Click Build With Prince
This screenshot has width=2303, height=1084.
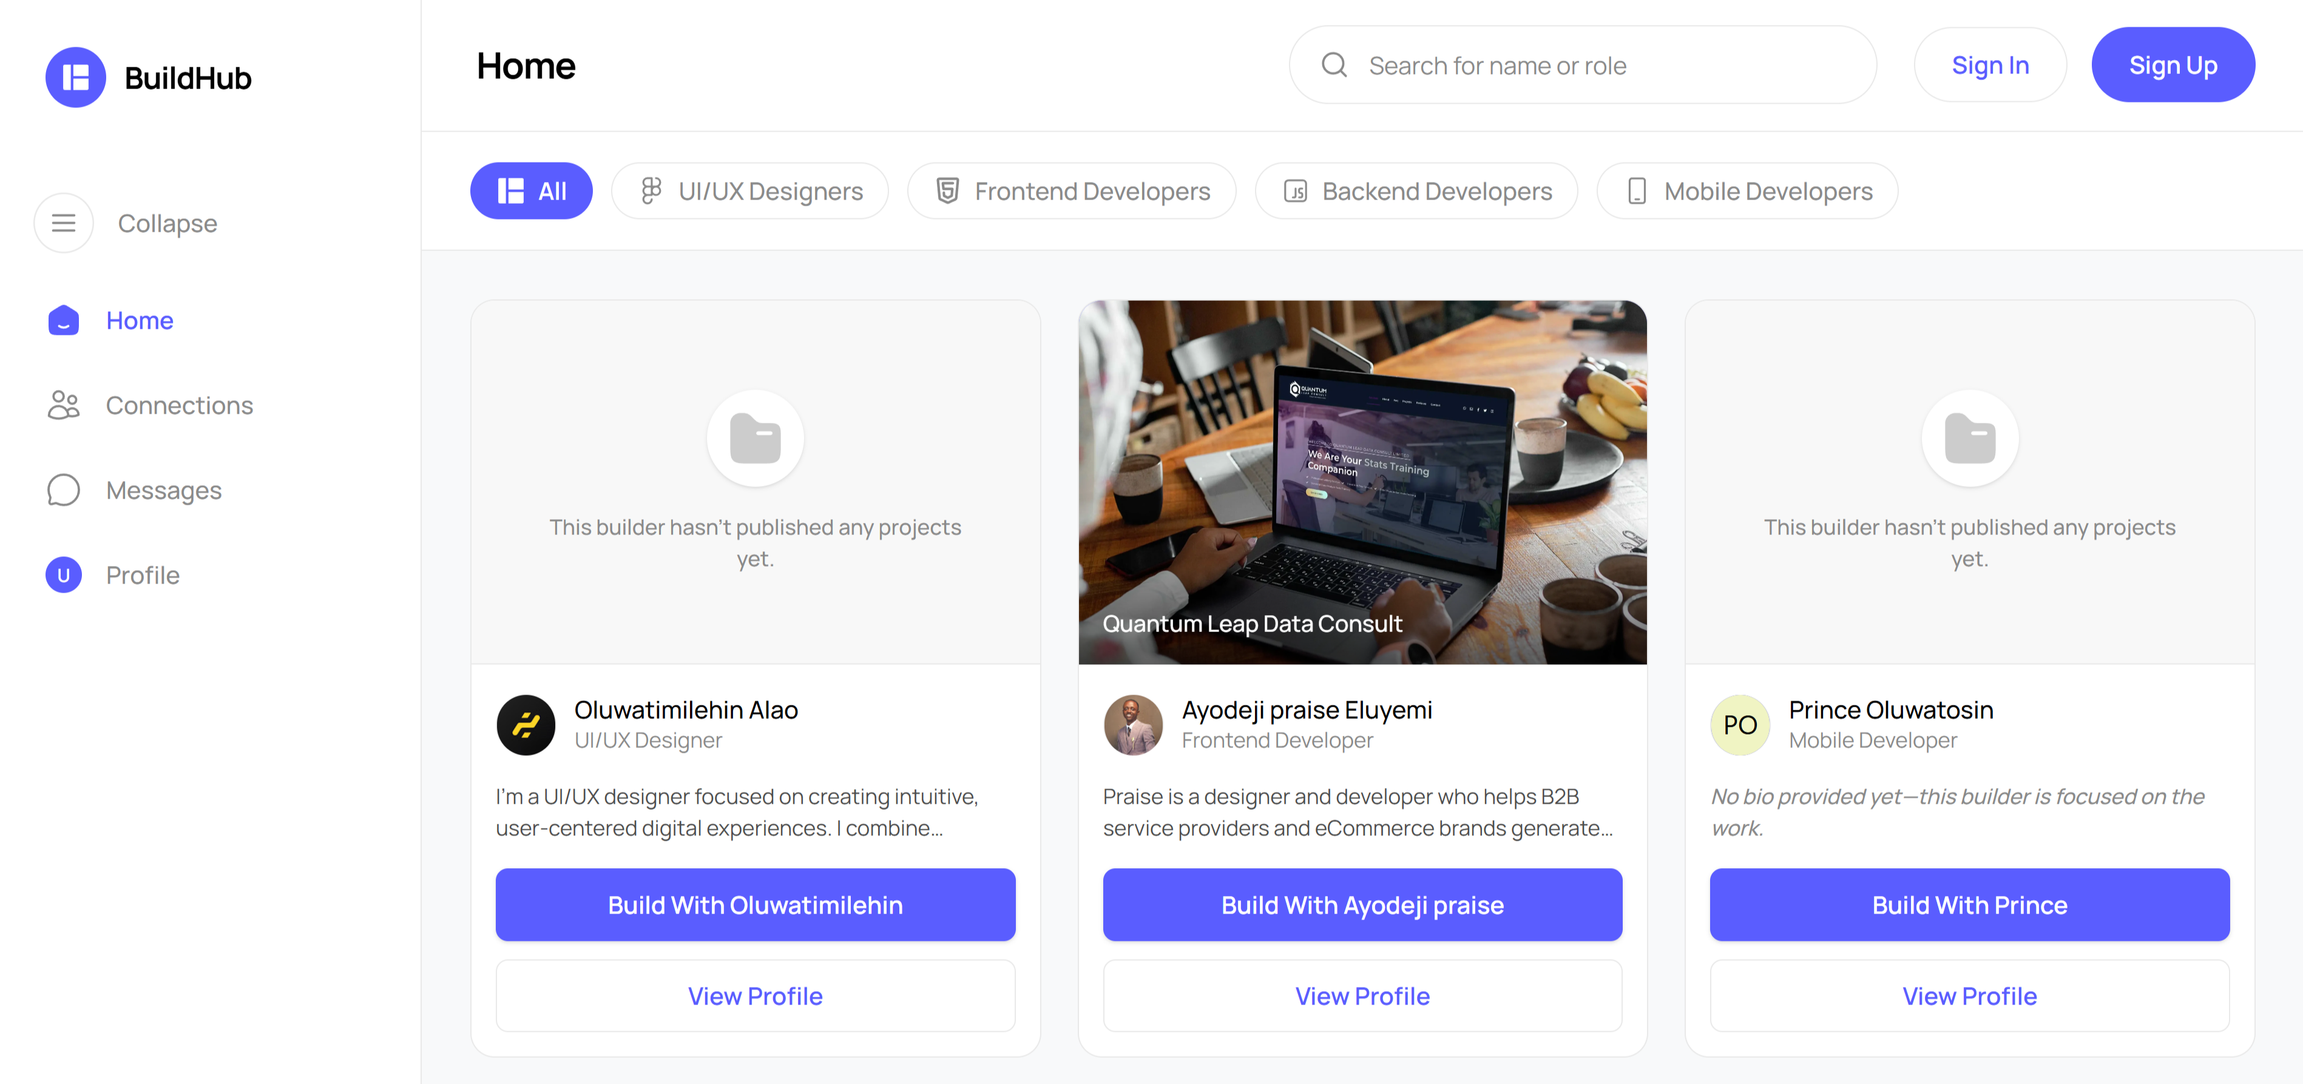[1969, 904]
